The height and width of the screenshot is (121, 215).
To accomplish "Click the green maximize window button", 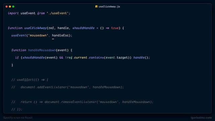I will [x=13, y=6].
